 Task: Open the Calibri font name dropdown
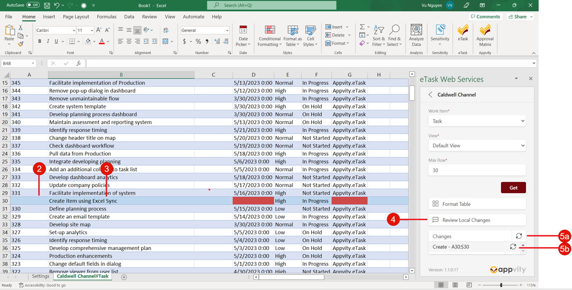coord(74,30)
